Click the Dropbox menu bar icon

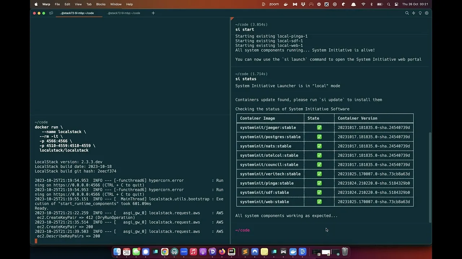(303, 4)
